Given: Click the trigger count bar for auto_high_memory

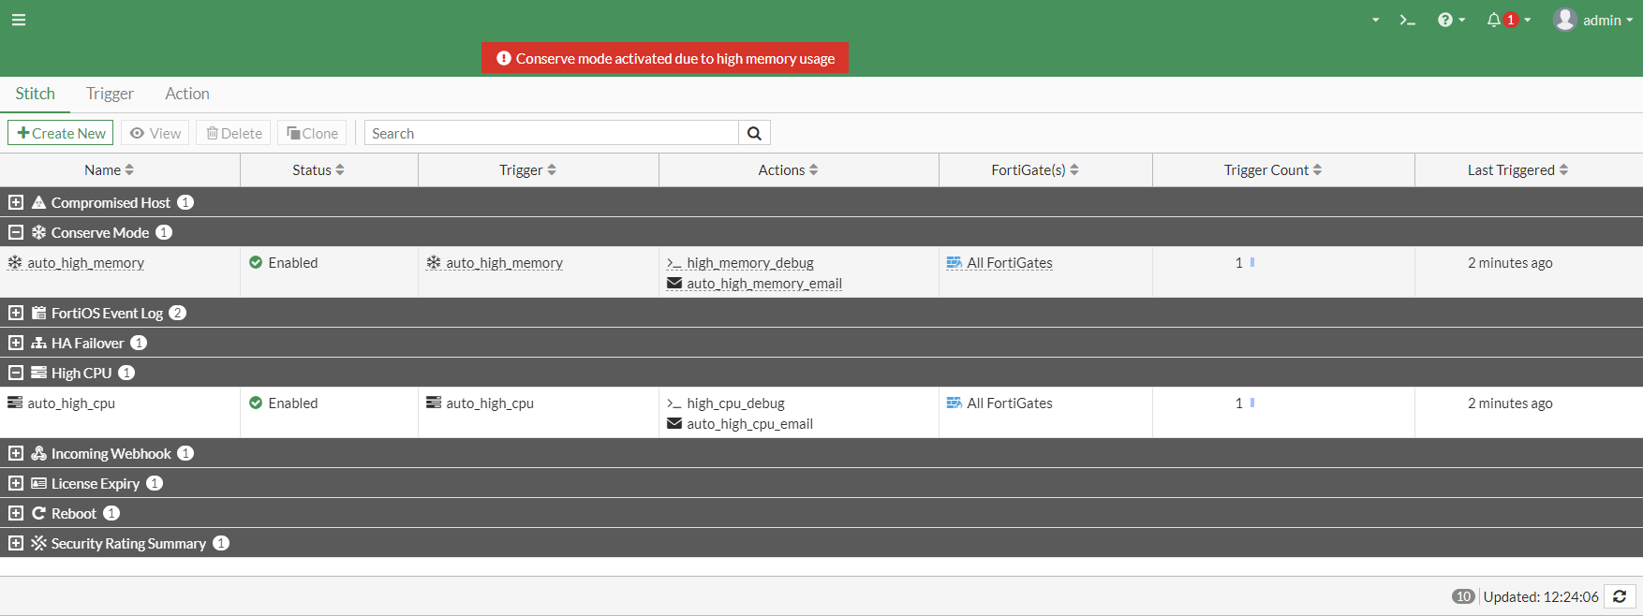Looking at the screenshot, I should click(1252, 262).
